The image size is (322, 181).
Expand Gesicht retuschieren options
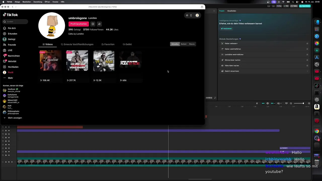pyautogui.click(x=307, y=71)
